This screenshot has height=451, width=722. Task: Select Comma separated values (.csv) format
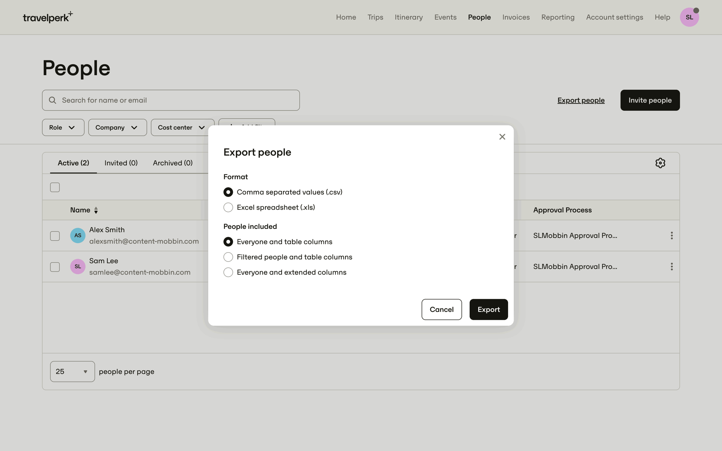(228, 192)
